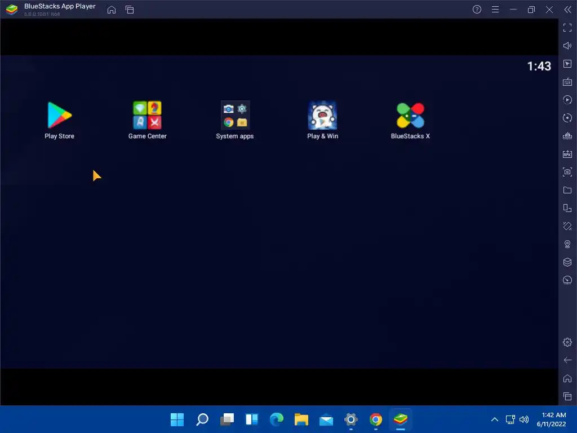Screen dimensions: 577x433
Task: Open multi-instance tabs icon in title bar
Action: [130, 10]
